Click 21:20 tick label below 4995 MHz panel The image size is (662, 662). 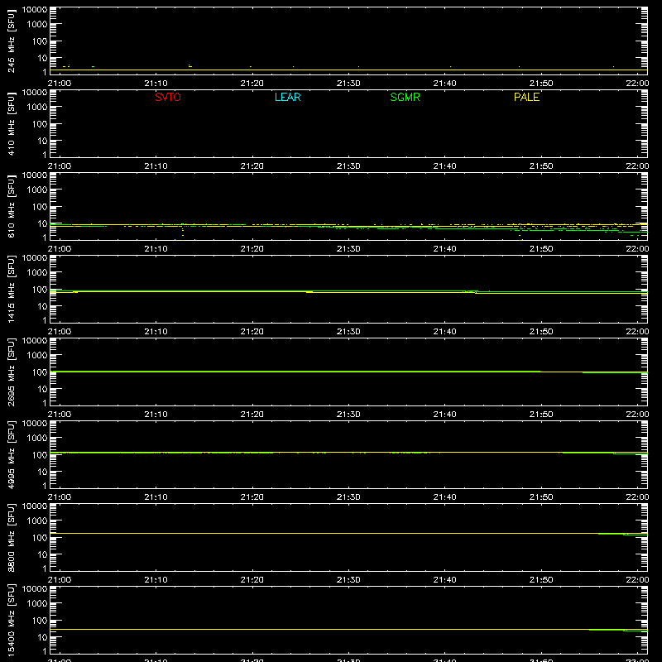click(x=252, y=497)
